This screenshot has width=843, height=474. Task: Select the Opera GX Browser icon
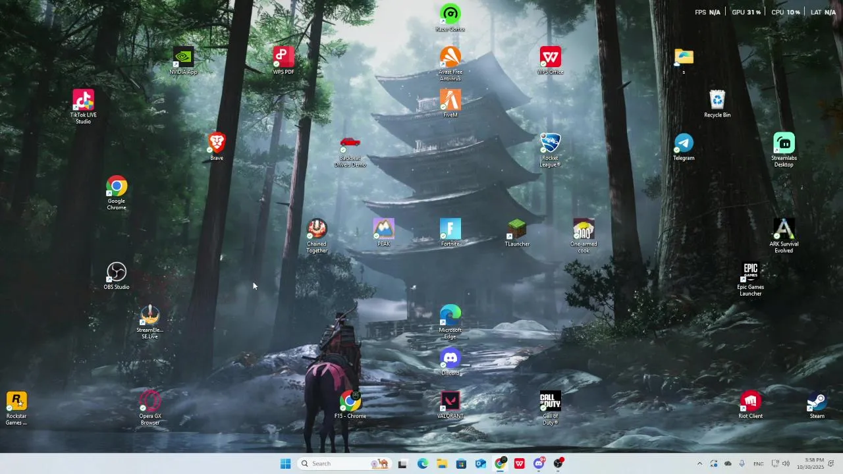150,408
